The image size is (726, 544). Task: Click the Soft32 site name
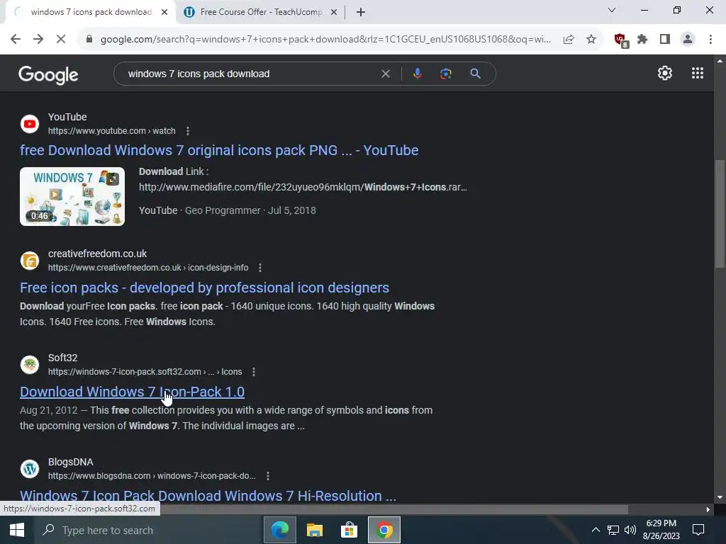tap(62, 358)
